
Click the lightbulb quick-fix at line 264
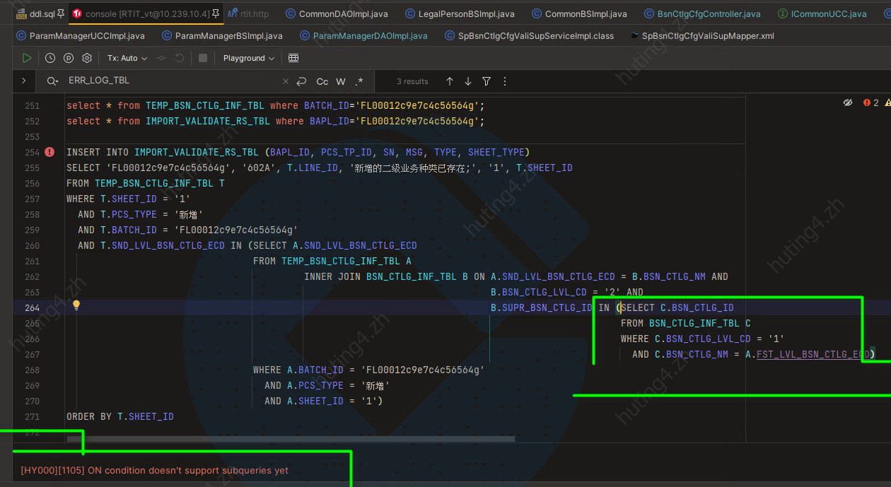76,305
